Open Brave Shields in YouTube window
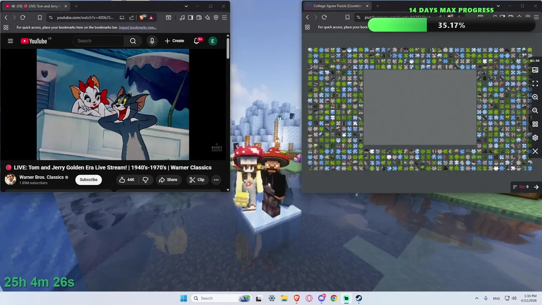This screenshot has width=542, height=305. [142, 17]
